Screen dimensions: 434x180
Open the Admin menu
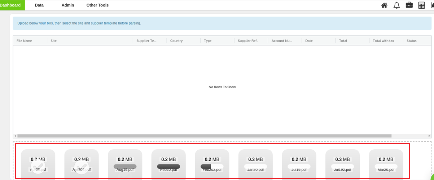[x=68, y=5]
